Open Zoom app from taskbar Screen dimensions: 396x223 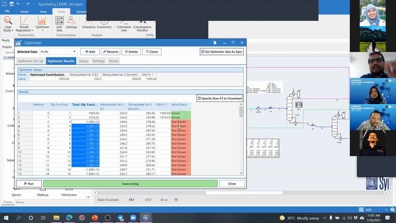[x=133, y=217]
